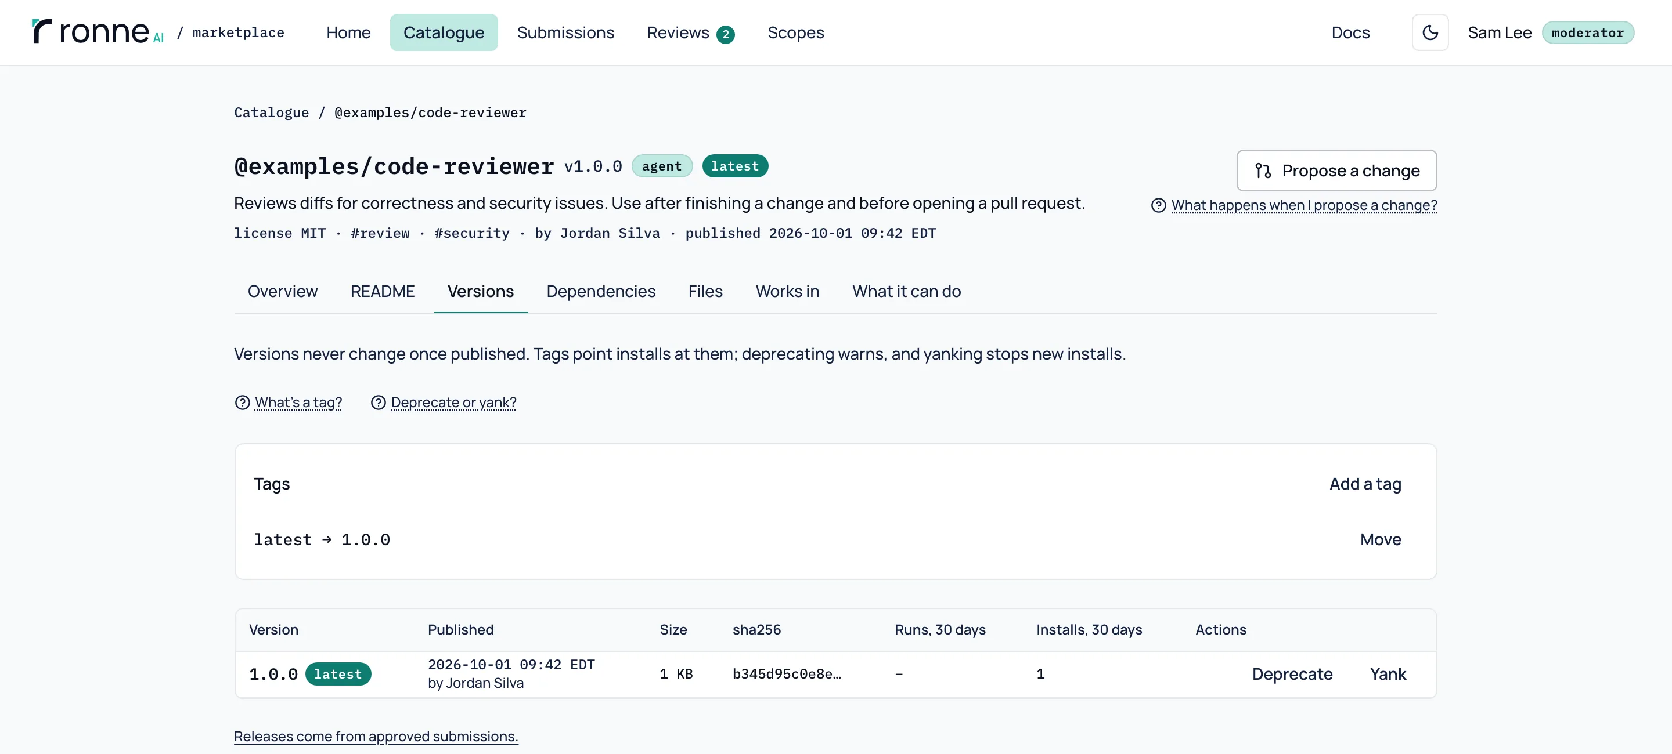
Task: Click the 'by Jordan Silva' text in version row
Action: coord(476,683)
